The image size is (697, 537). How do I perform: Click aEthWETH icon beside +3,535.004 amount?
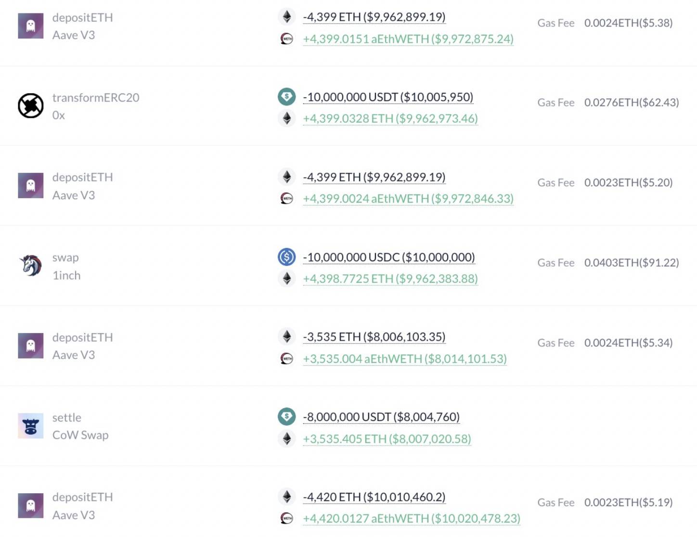287,358
